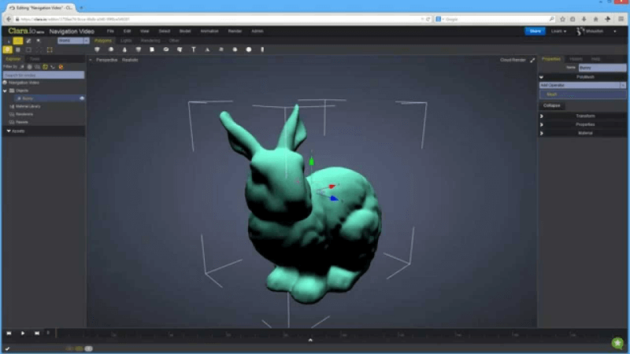Image resolution: width=630 pixels, height=354 pixels.
Task: Toggle the yellow highlighted filter icon
Action: point(45,67)
